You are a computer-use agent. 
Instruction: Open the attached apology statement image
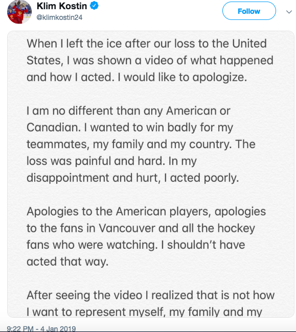[151, 174]
